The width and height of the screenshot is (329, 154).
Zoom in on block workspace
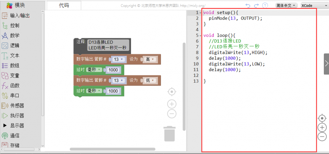pos(172,104)
